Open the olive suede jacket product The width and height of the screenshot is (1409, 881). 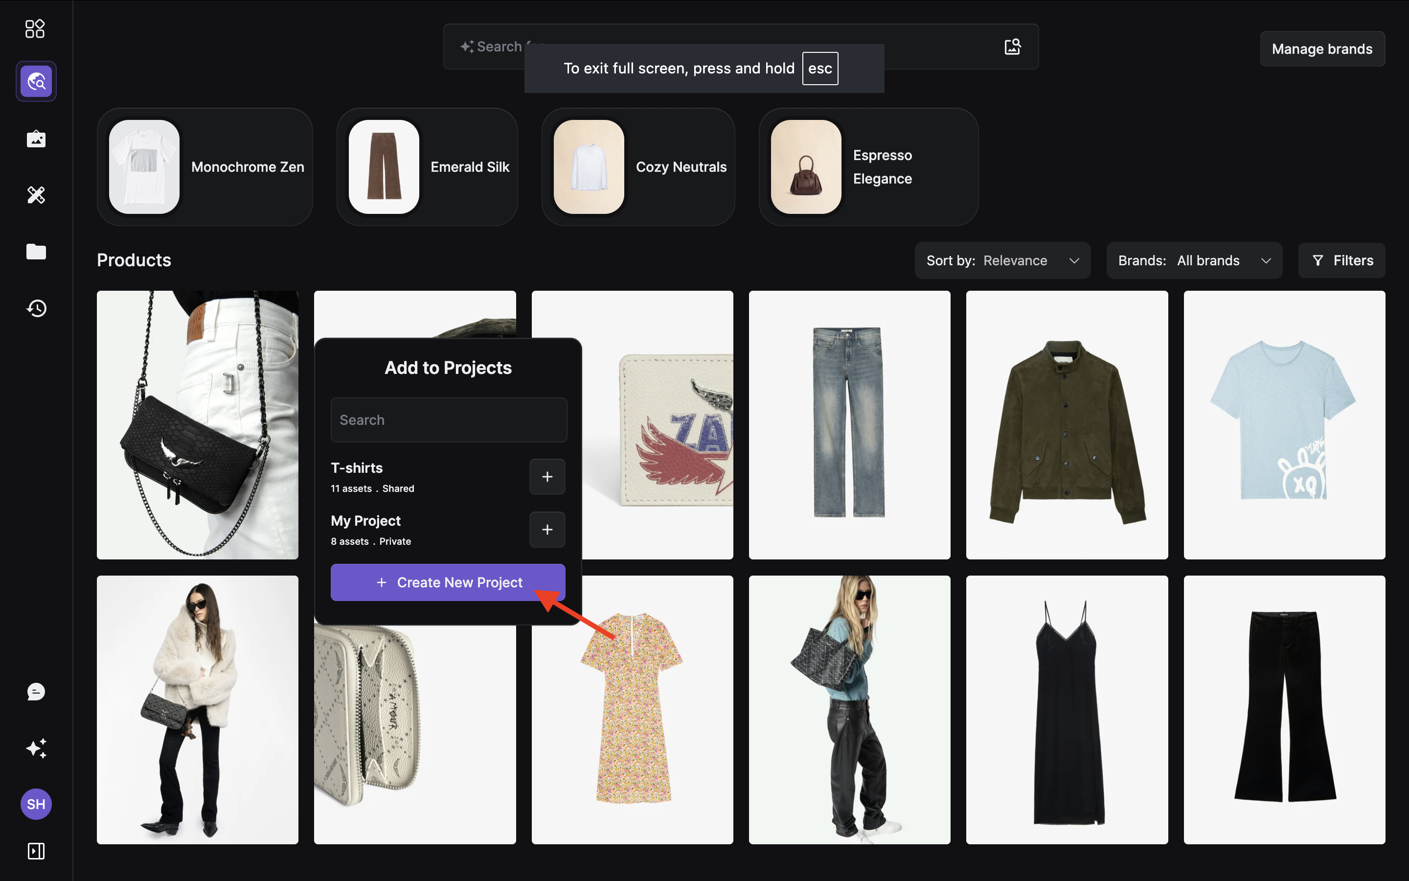1067,425
